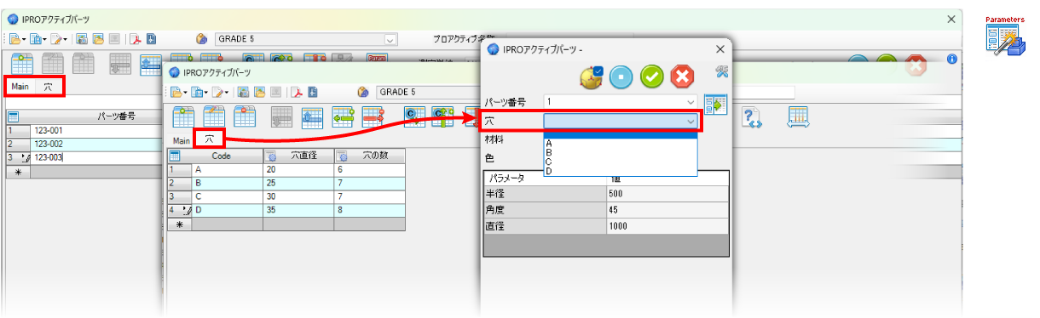Select cell 123-002 in back window
1040x318 pixels.
[96, 145]
